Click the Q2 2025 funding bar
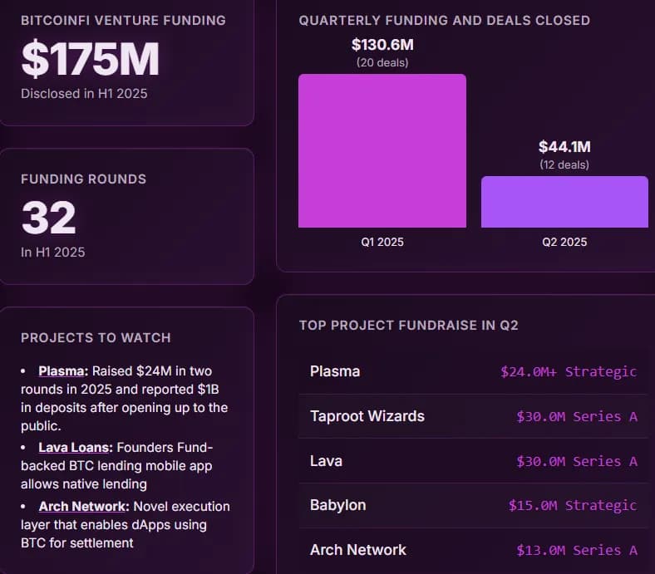Screen dimensions: 655x574 [564, 202]
